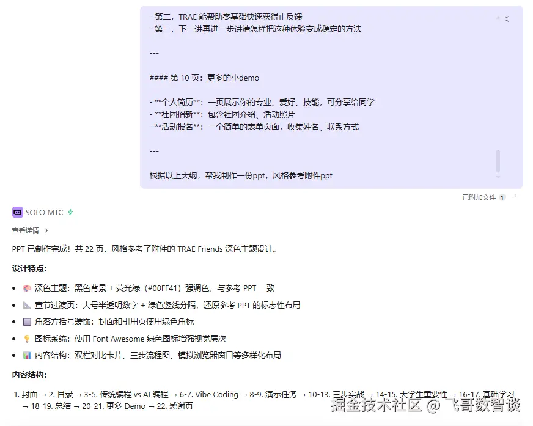533x426 pixels.
Task: Click the 章节过渡页 bullet description
Action: (167, 306)
